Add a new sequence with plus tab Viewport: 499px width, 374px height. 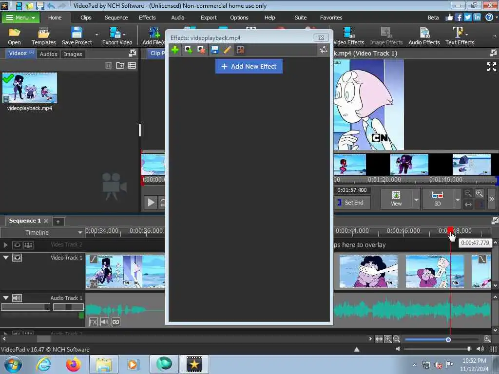pyautogui.click(x=58, y=222)
